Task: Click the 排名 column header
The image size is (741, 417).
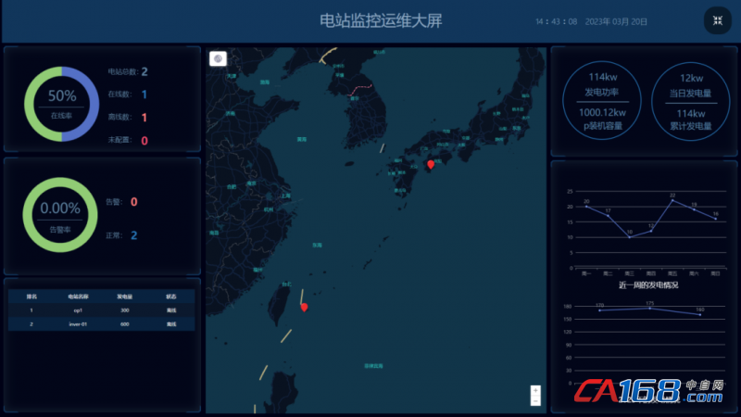Action: 31,297
